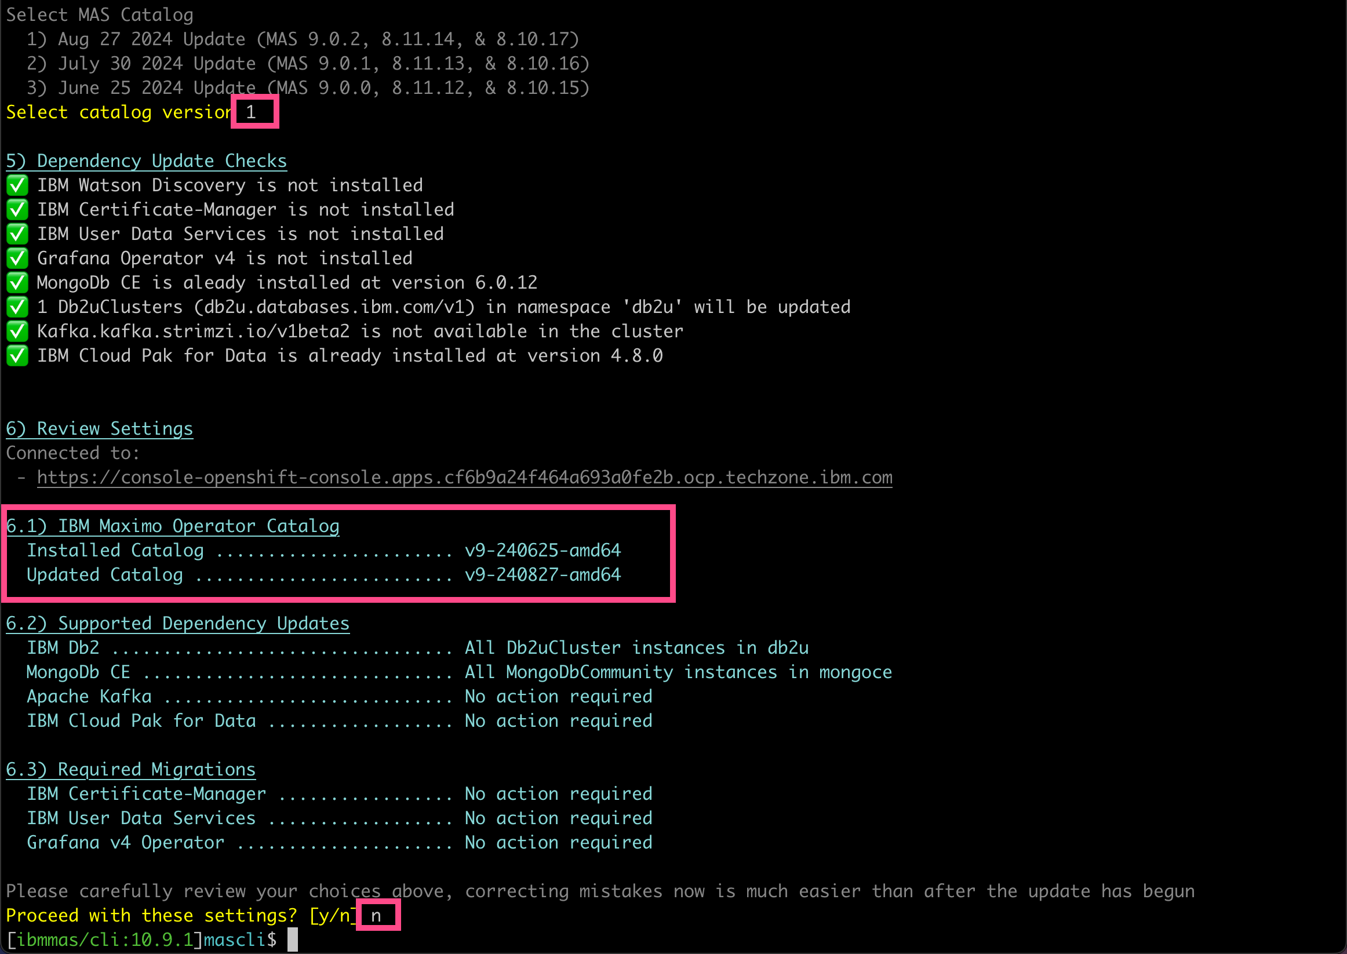The image size is (1347, 954).
Task: Click catalog option '3) June 25 2024 Update'
Action: click(308, 88)
